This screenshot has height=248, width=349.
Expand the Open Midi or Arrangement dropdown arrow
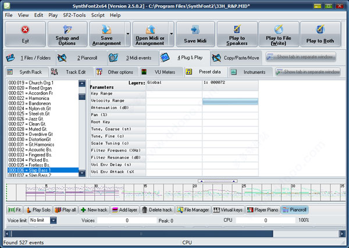tap(172, 34)
